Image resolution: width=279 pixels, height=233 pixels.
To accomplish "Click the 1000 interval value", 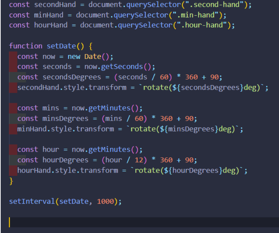I will point(105,202).
